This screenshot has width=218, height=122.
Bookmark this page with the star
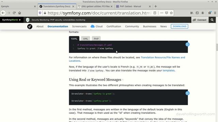(x=171, y=13)
